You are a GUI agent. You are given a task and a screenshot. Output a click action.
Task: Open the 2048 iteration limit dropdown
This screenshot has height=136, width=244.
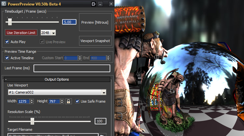(54, 33)
